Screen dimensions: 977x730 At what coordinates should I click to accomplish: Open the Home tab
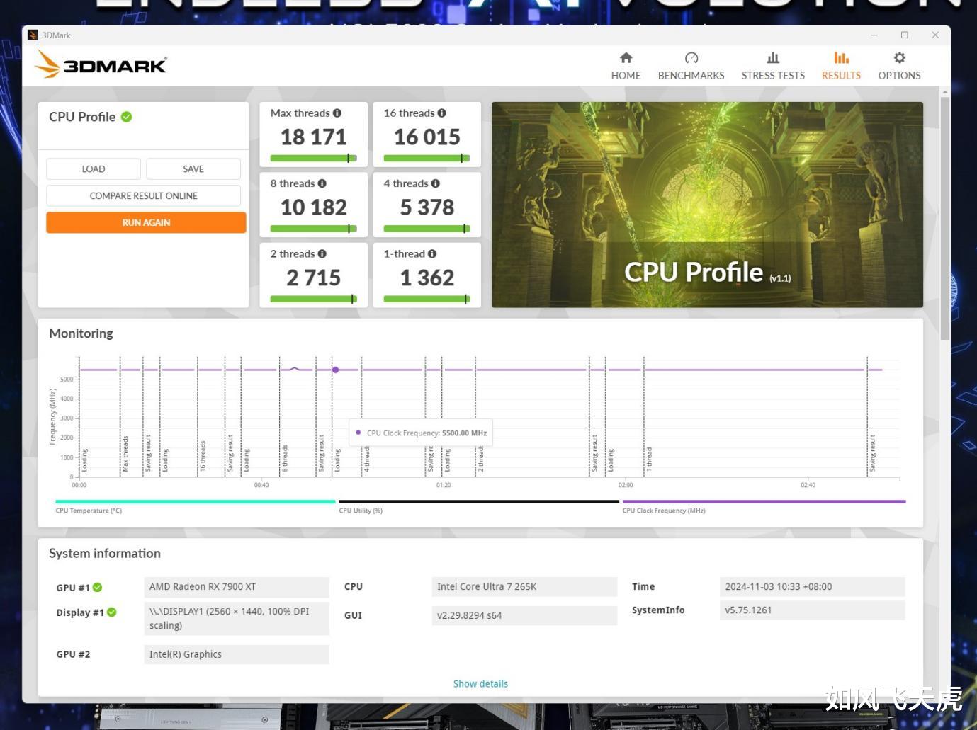(x=626, y=66)
